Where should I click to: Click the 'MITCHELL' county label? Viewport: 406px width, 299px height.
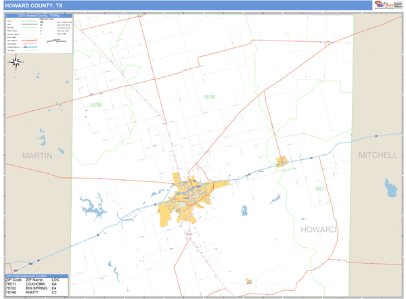[x=378, y=155]
